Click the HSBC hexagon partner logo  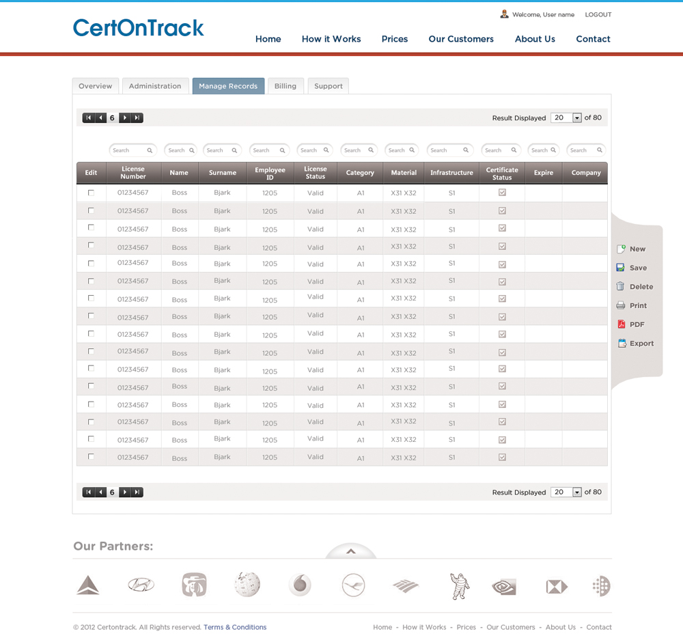coord(557,587)
